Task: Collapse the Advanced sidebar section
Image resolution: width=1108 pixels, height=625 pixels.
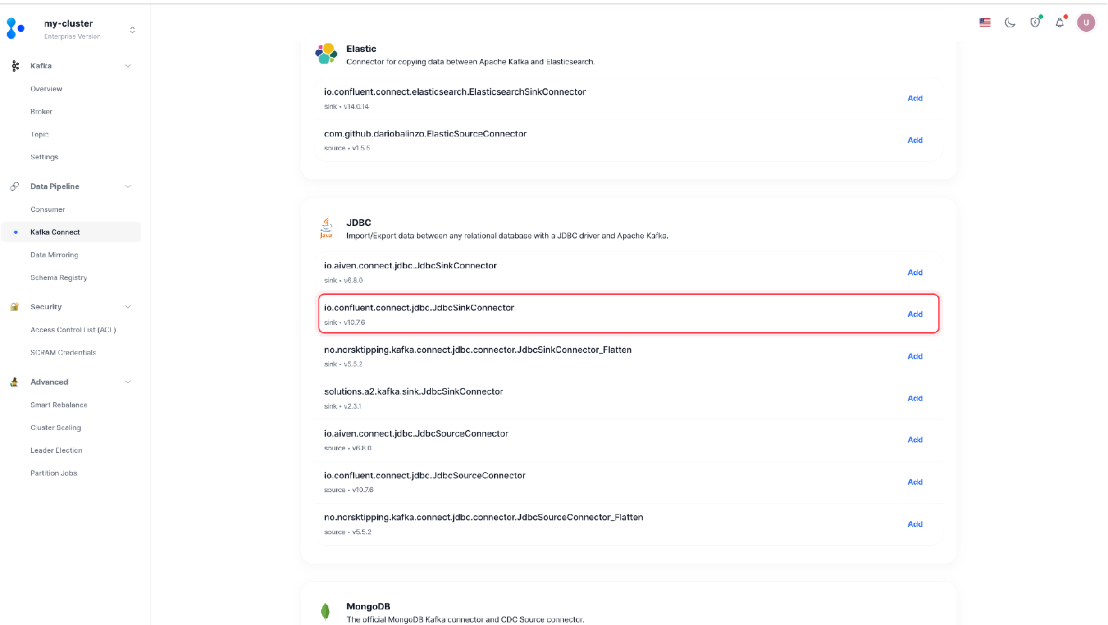Action: coord(128,382)
